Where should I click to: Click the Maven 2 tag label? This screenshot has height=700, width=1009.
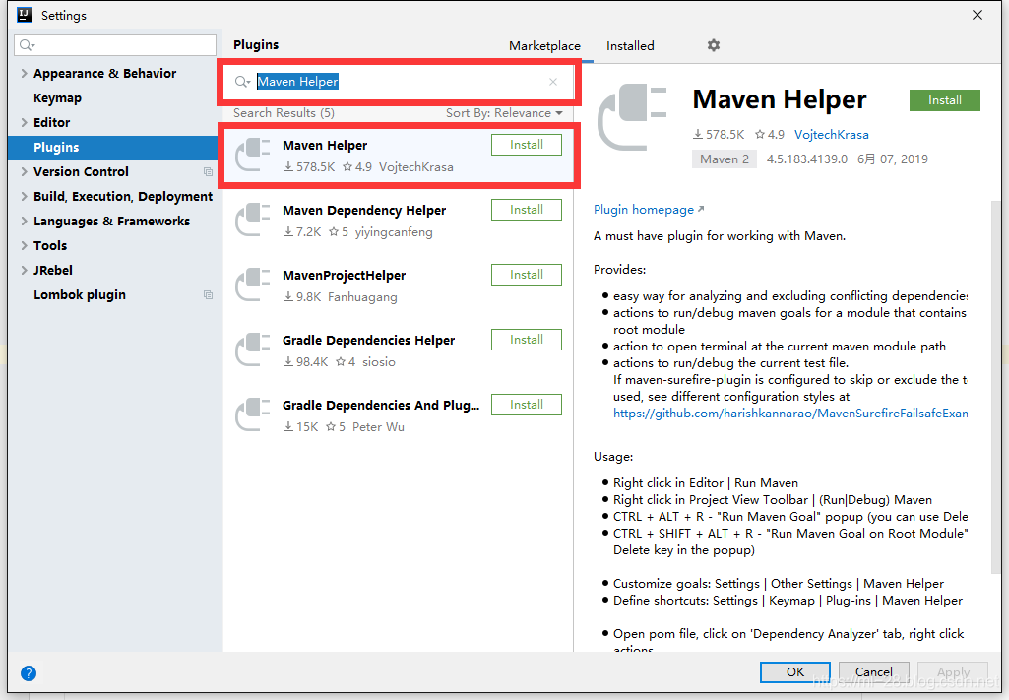(724, 159)
